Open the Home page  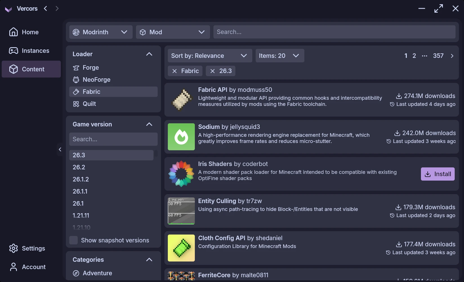pyautogui.click(x=31, y=32)
